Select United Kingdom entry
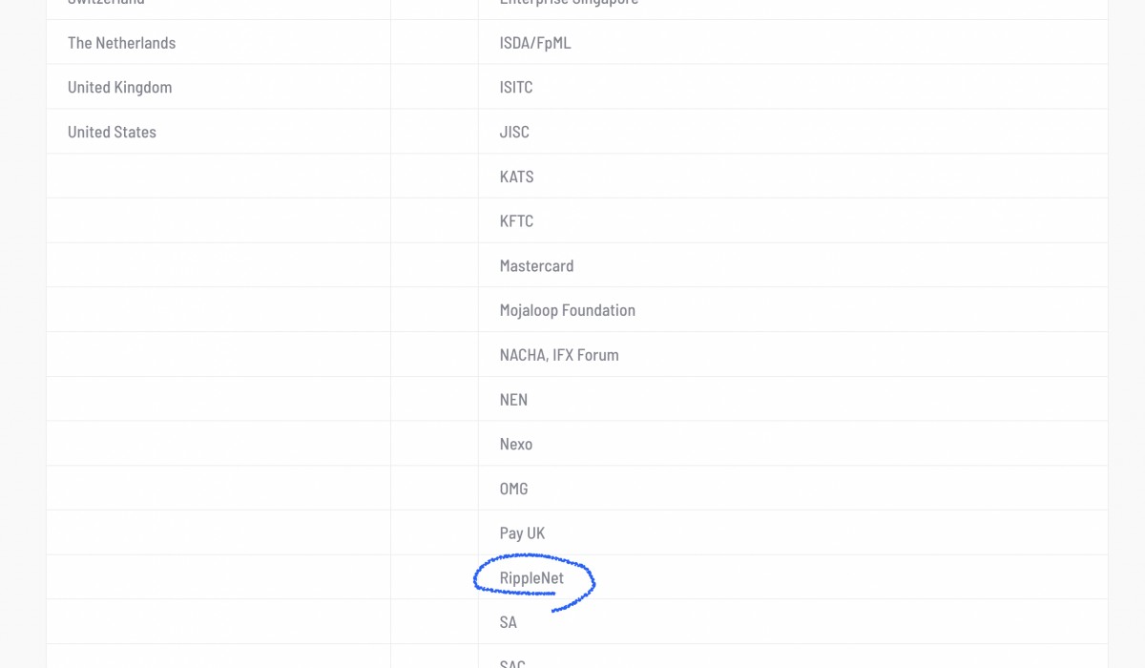Viewport: 1145px width, 668px height. point(119,87)
